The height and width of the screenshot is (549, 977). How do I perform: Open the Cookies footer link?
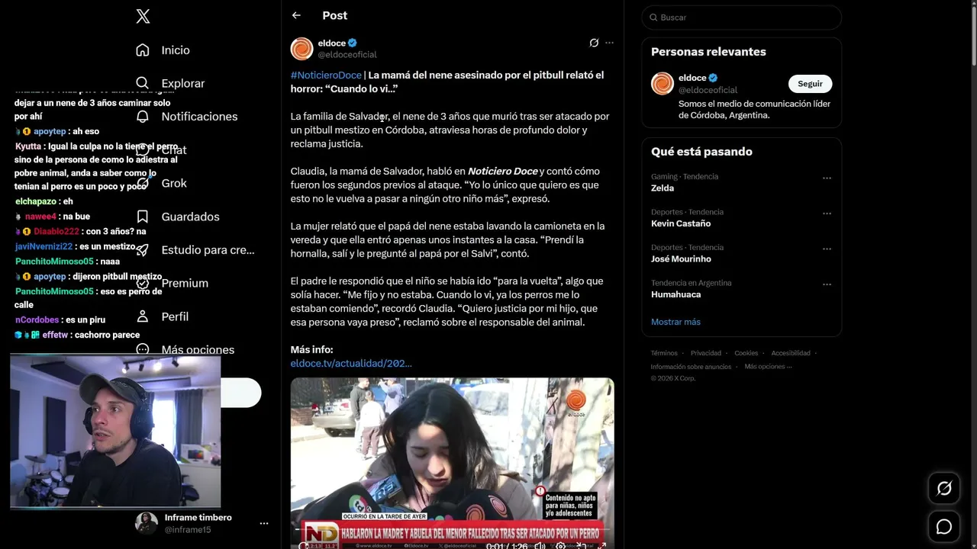click(x=746, y=353)
